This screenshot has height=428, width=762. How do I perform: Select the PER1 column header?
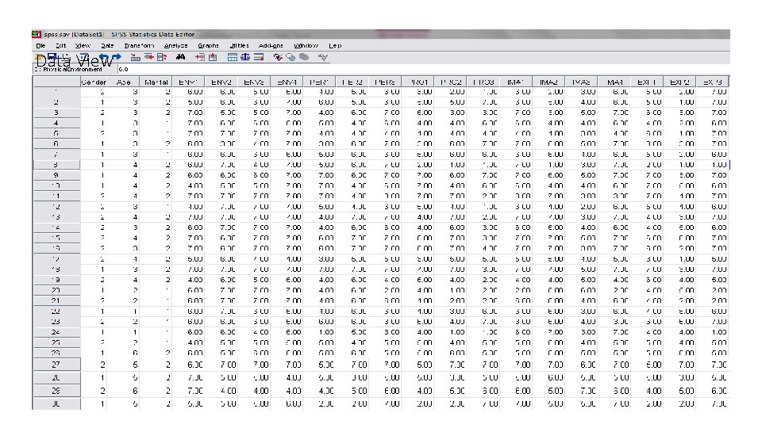click(x=319, y=82)
